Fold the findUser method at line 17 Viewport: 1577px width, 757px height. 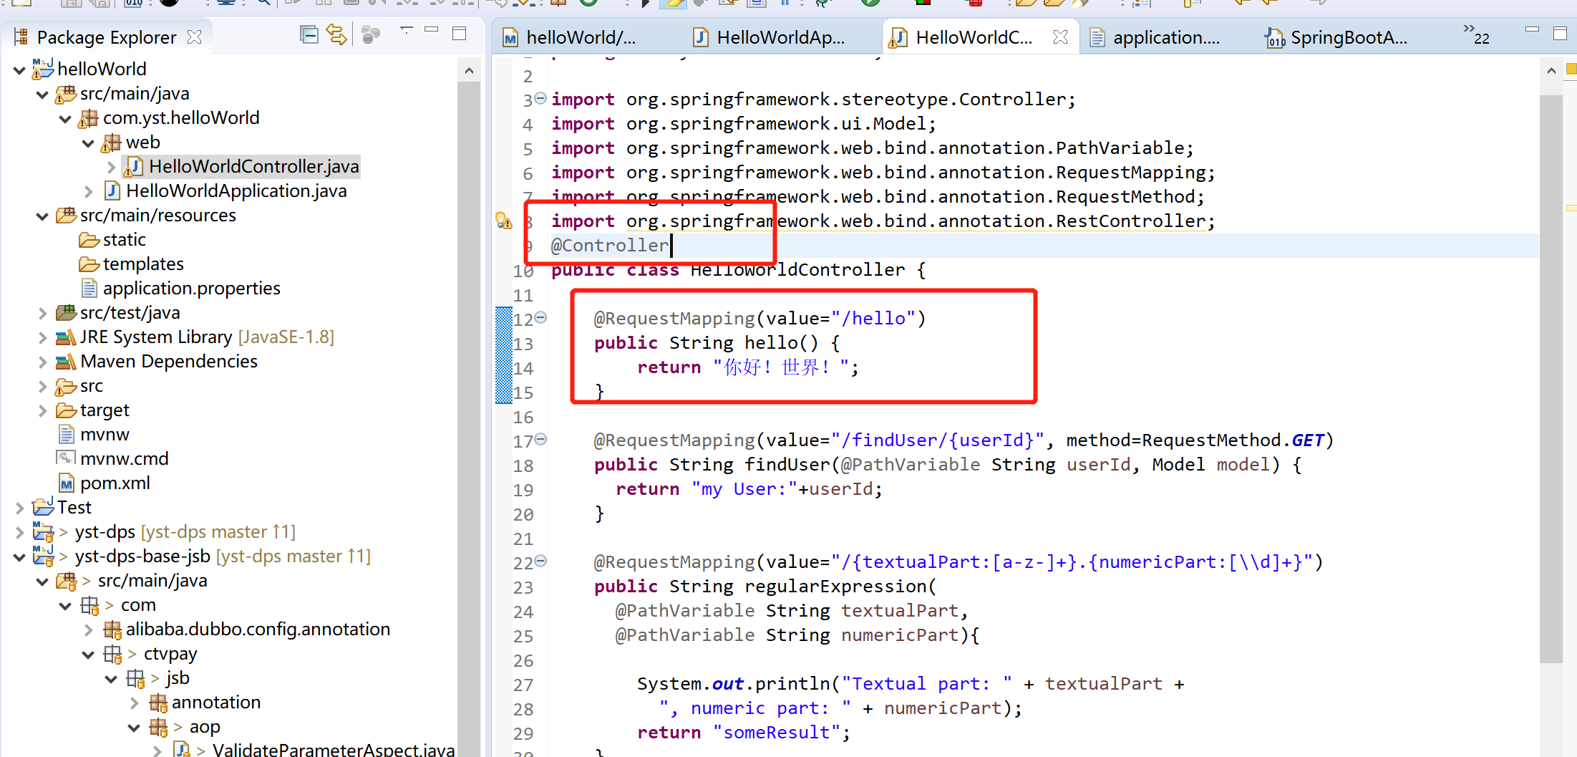pyautogui.click(x=540, y=439)
